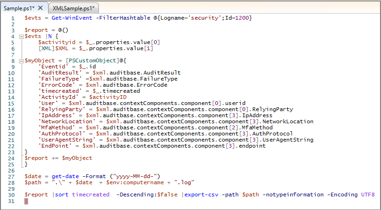This screenshot has width=381, height=210.
Task: Open the XMLSample.ps1 tab
Action: click(74, 8)
